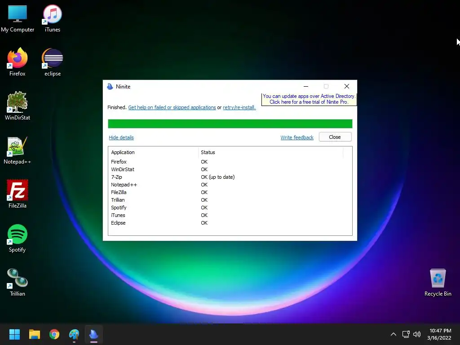This screenshot has width=460, height=345.
Task: Click the Application column header
Action: click(x=153, y=152)
